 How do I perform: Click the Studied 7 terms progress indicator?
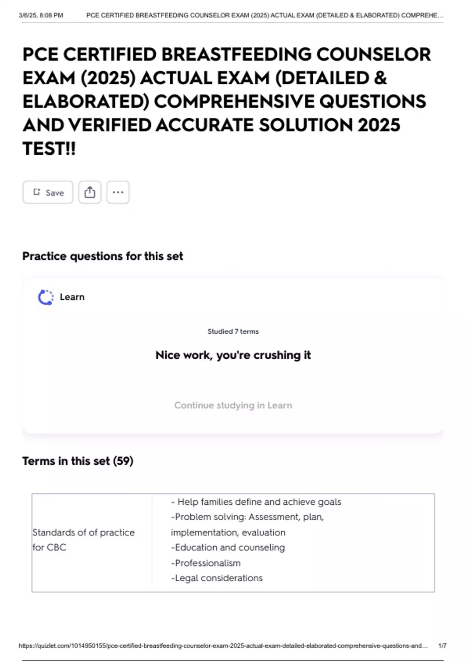click(233, 331)
